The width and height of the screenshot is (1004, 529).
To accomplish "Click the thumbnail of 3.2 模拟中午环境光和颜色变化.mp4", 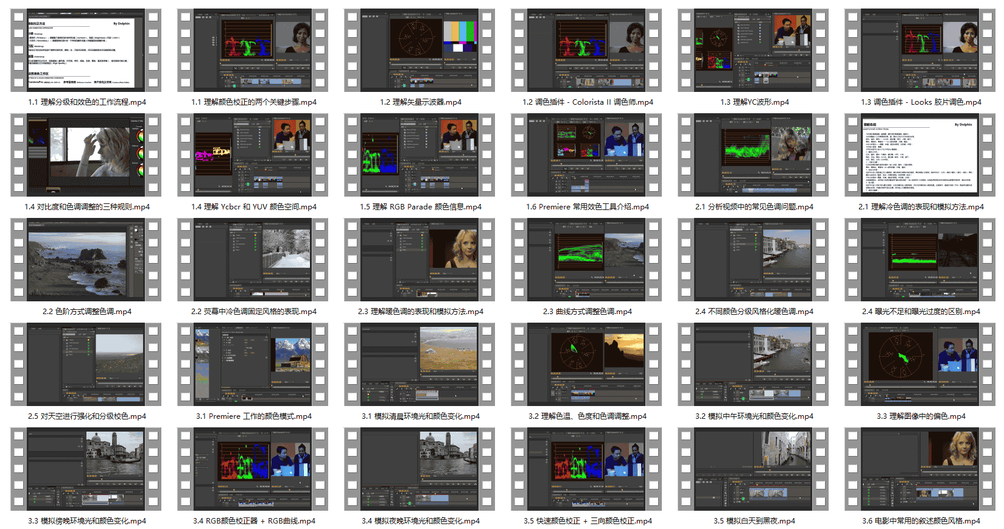I will click(x=753, y=365).
